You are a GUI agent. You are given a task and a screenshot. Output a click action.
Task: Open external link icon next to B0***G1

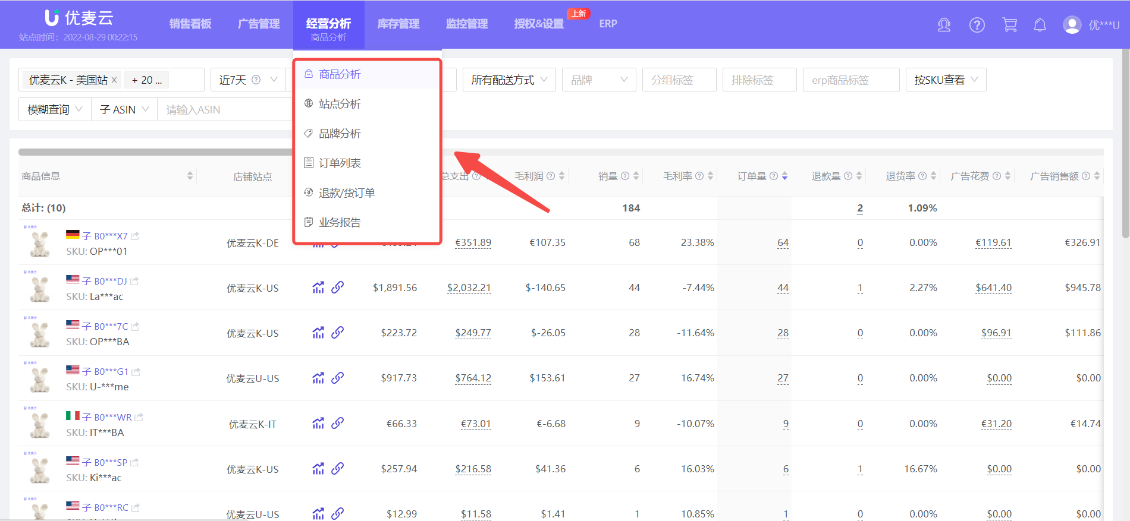coord(136,371)
